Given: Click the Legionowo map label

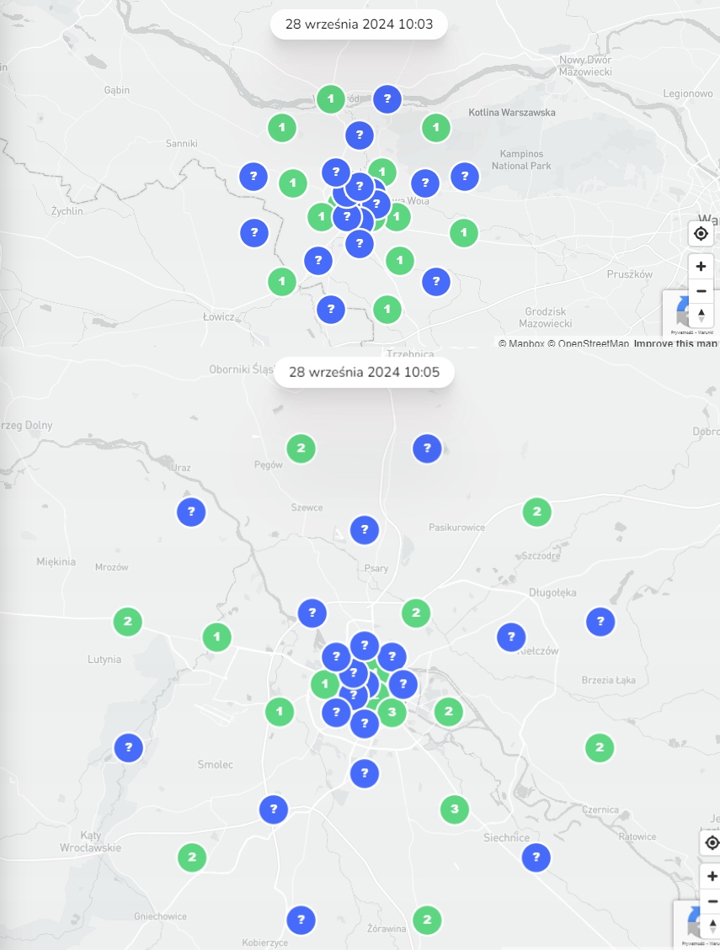Looking at the screenshot, I should (688, 93).
